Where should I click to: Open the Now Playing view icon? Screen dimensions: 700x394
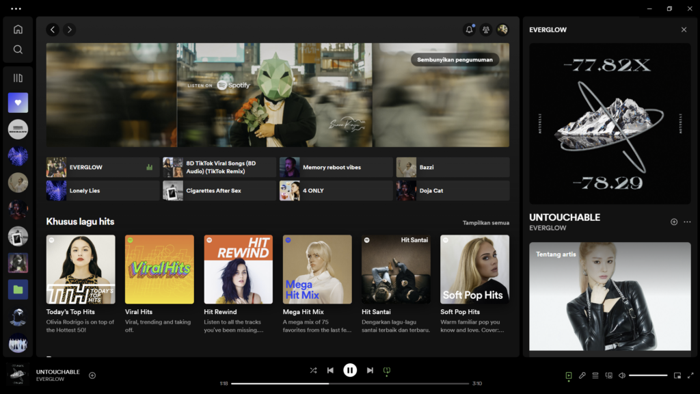click(569, 376)
